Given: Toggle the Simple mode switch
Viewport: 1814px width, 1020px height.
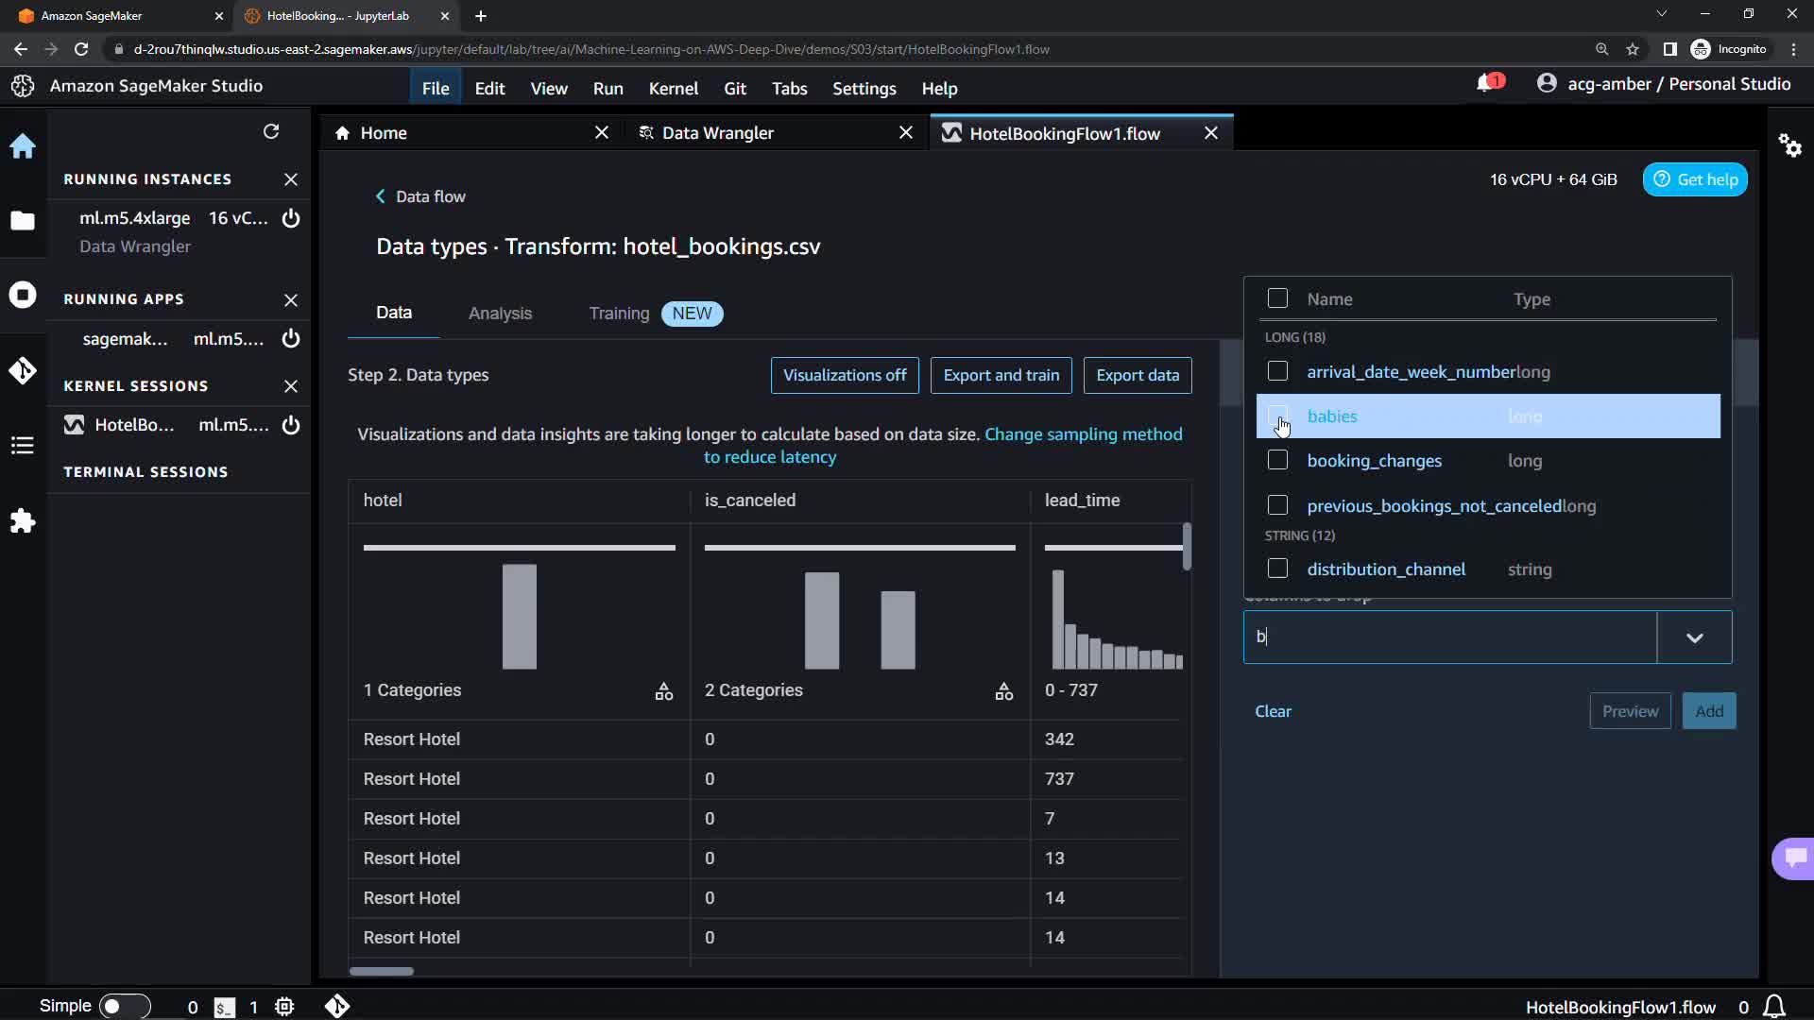Looking at the screenshot, I should point(124,1006).
